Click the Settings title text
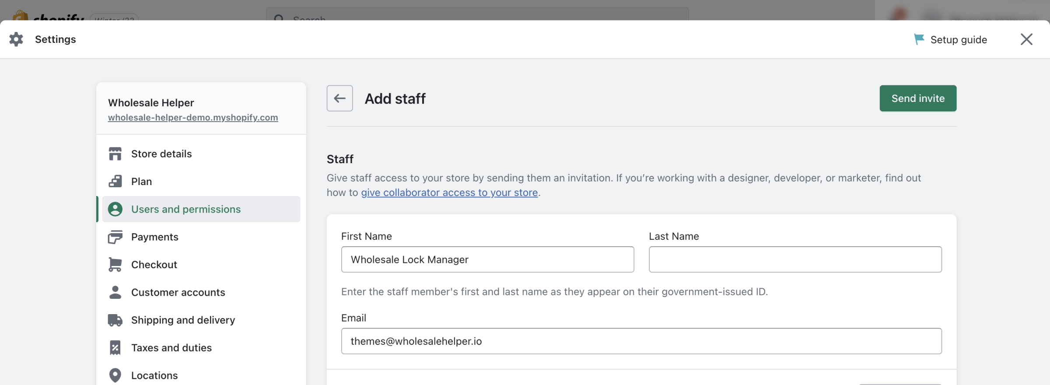1050x385 pixels. point(56,39)
